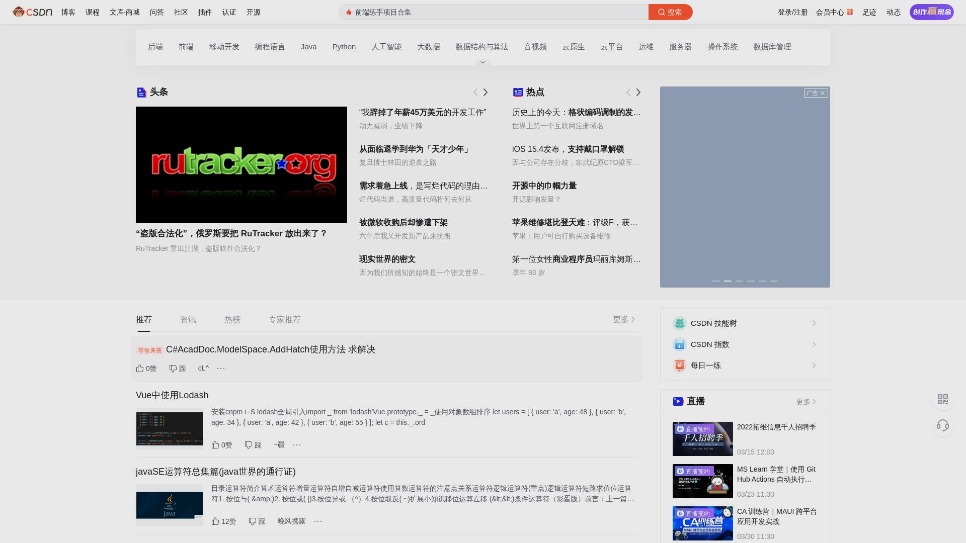
Task: Open the 千人招聘季 live thumbnail
Action: click(703, 439)
